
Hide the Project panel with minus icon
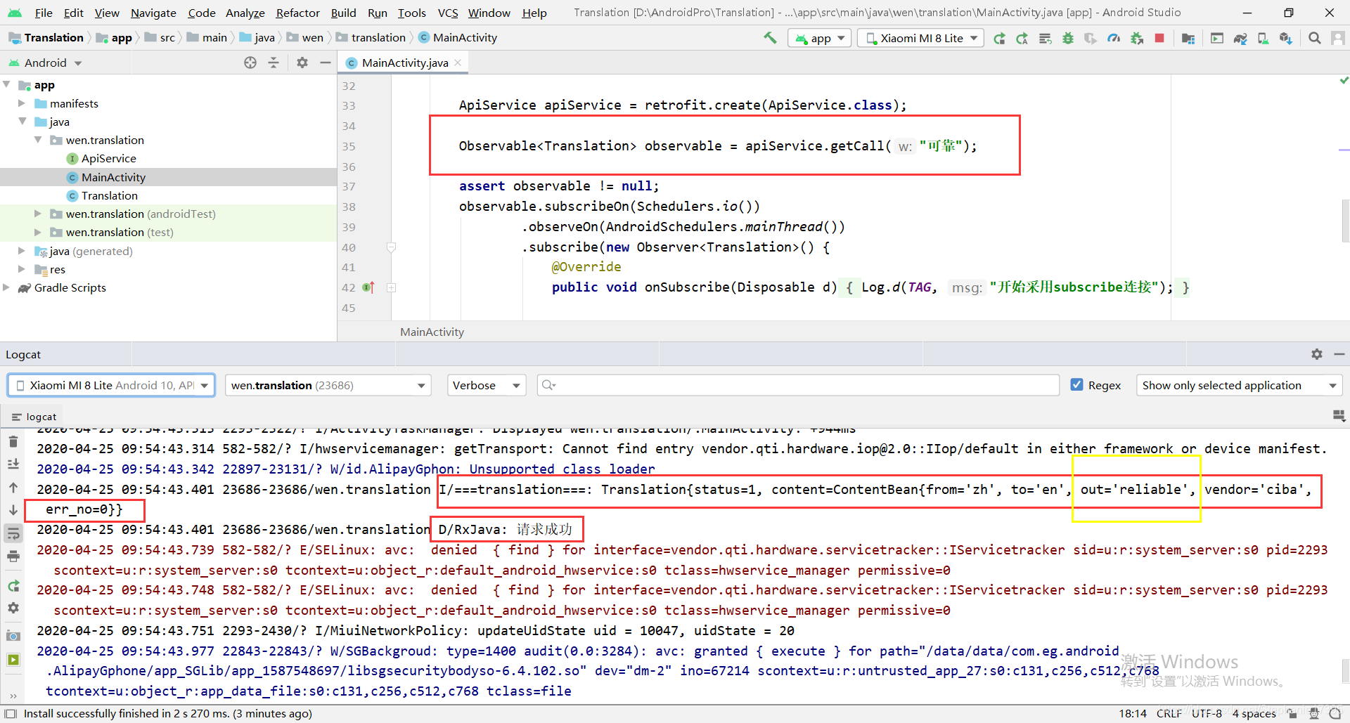[x=325, y=63]
